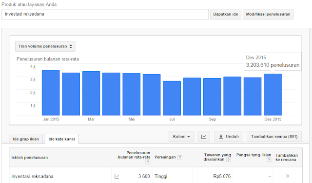Click the Jul bar in the chart
Viewport: 312px width, 183px height.
(172, 98)
